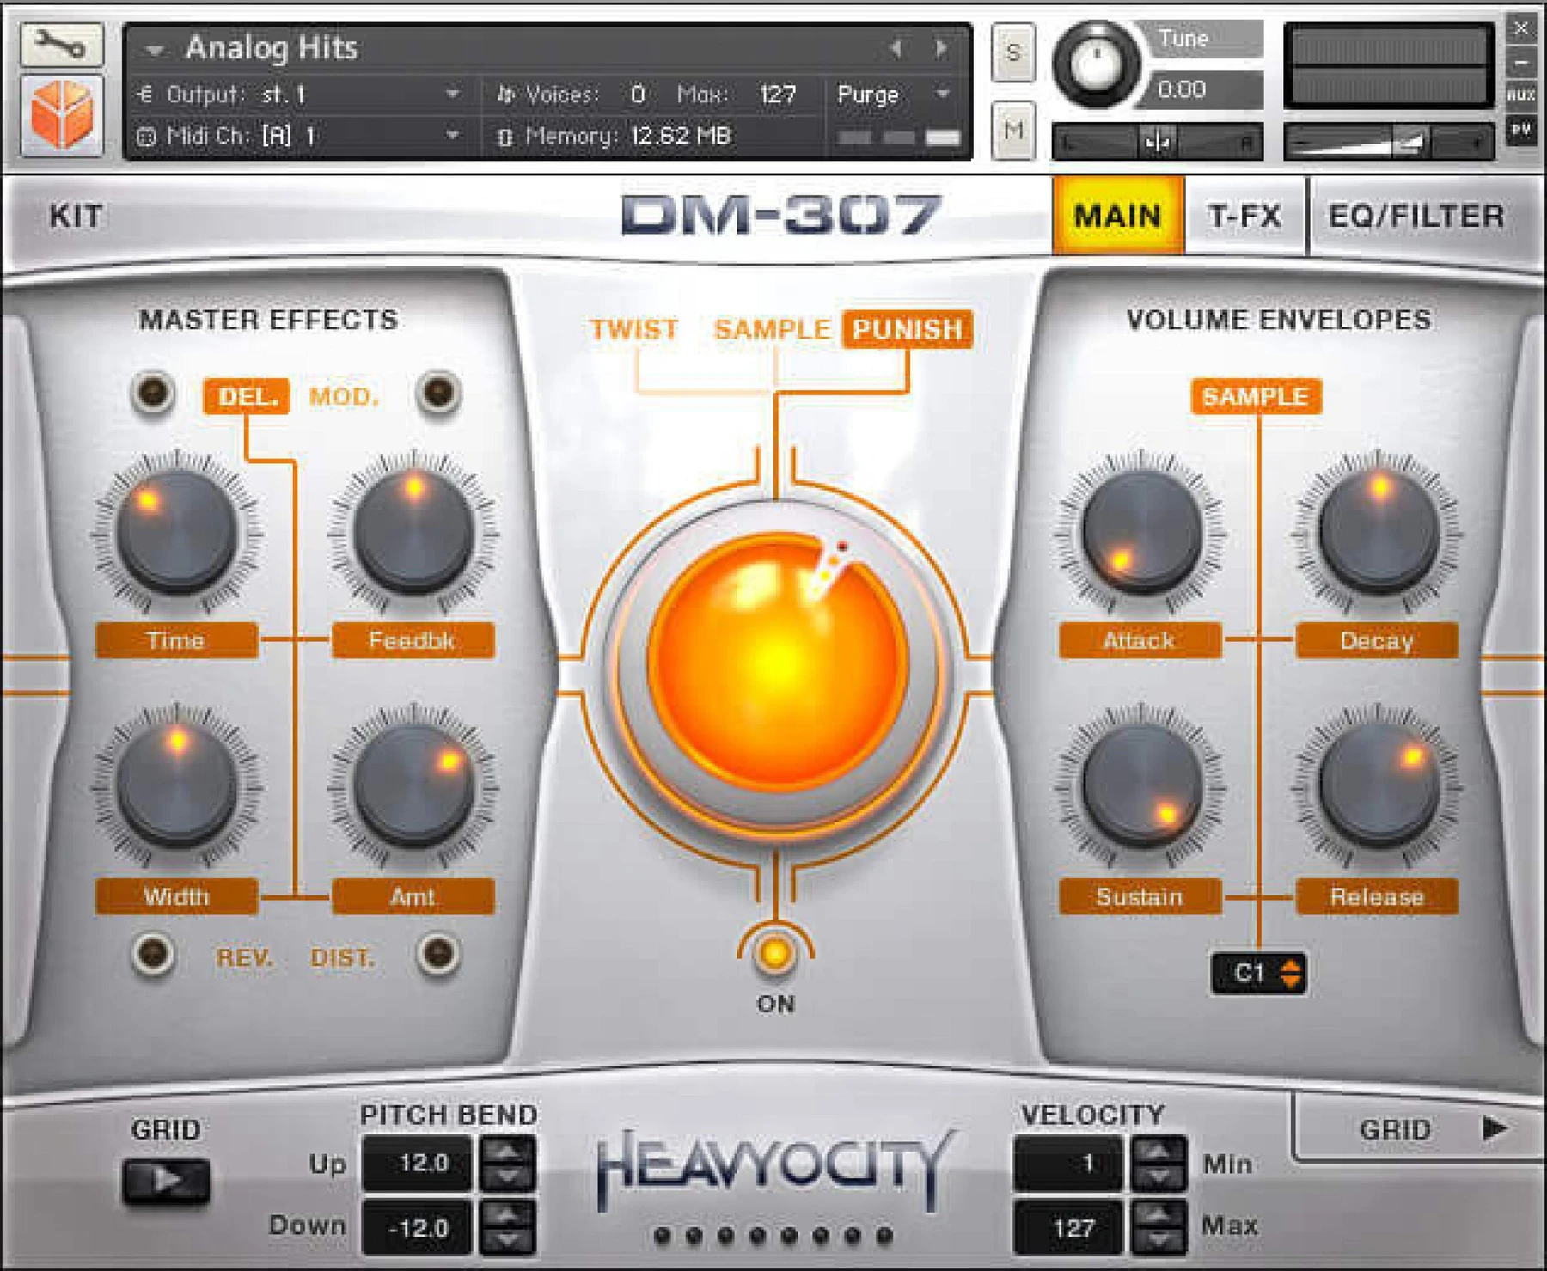Click the SAMPLE button in Volume Envelopes
1547x1271 pixels.
coord(1256,396)
